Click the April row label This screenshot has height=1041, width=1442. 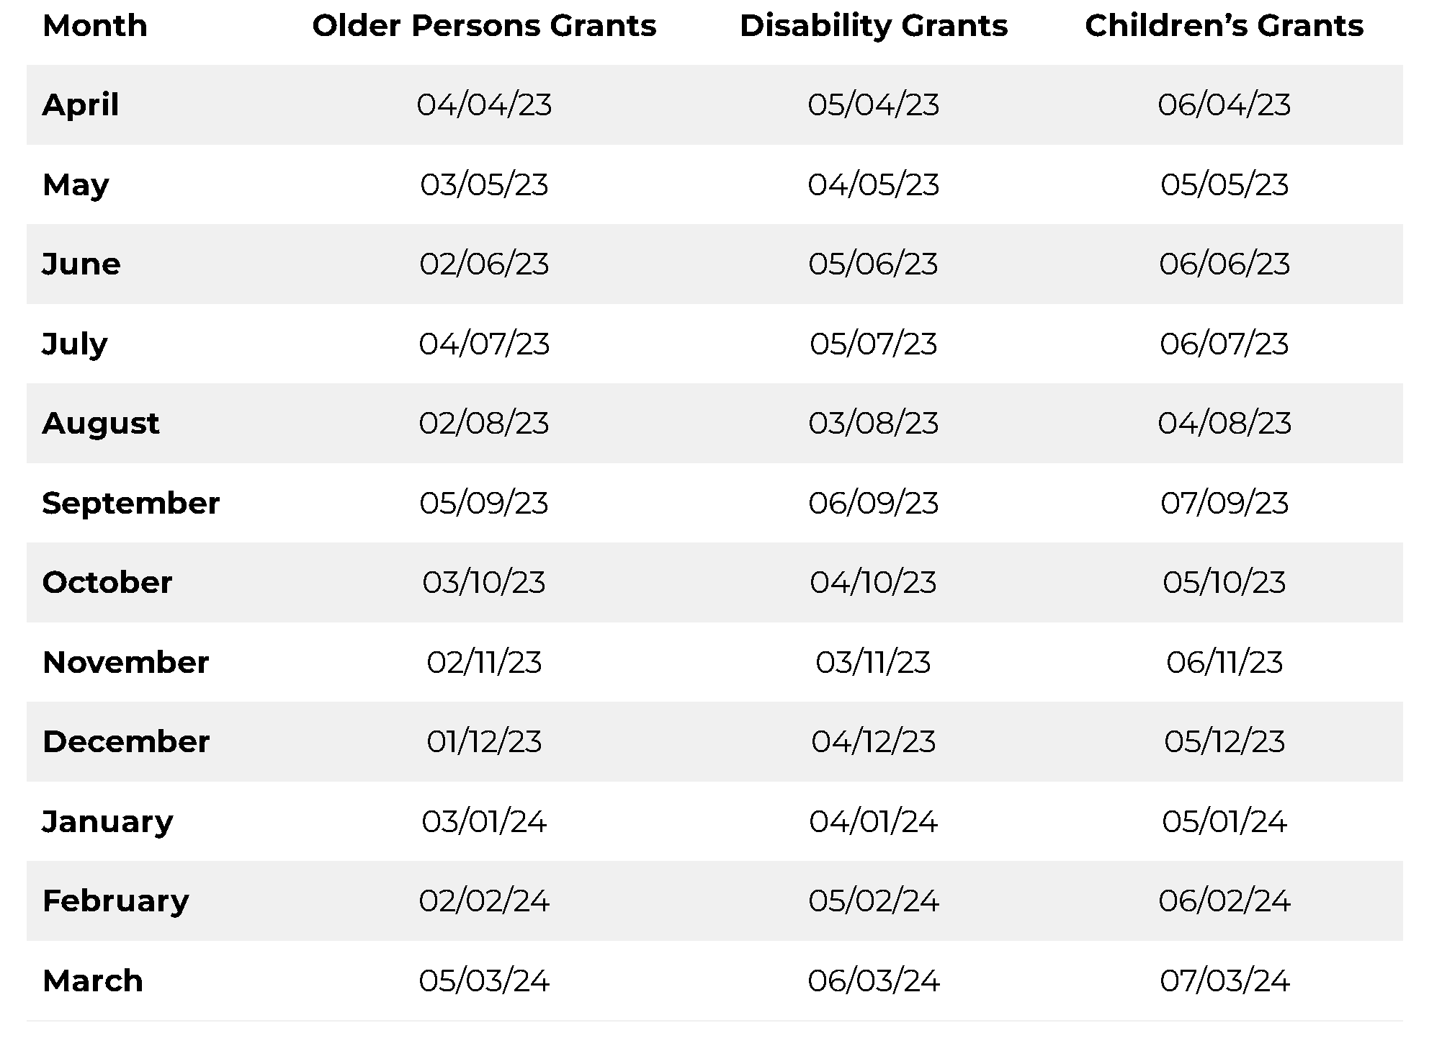[x=81, y=105]
